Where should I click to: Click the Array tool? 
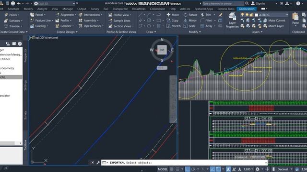206,26
